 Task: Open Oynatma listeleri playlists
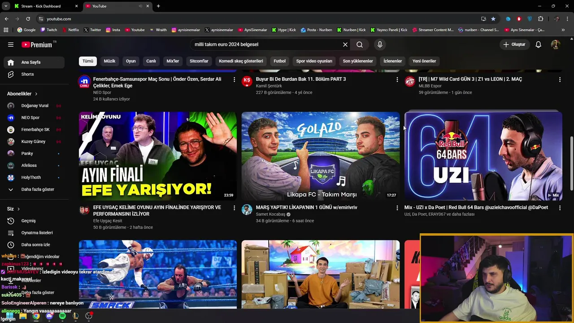pos(34,233)
